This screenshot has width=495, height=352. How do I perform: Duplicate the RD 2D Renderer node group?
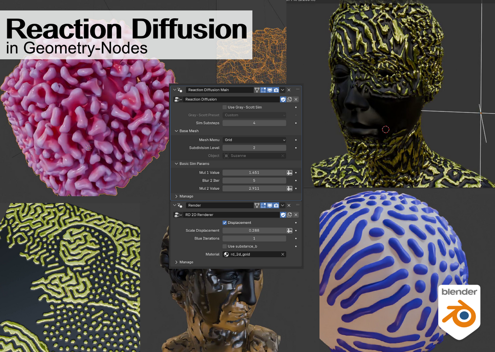tap(290, 215)
